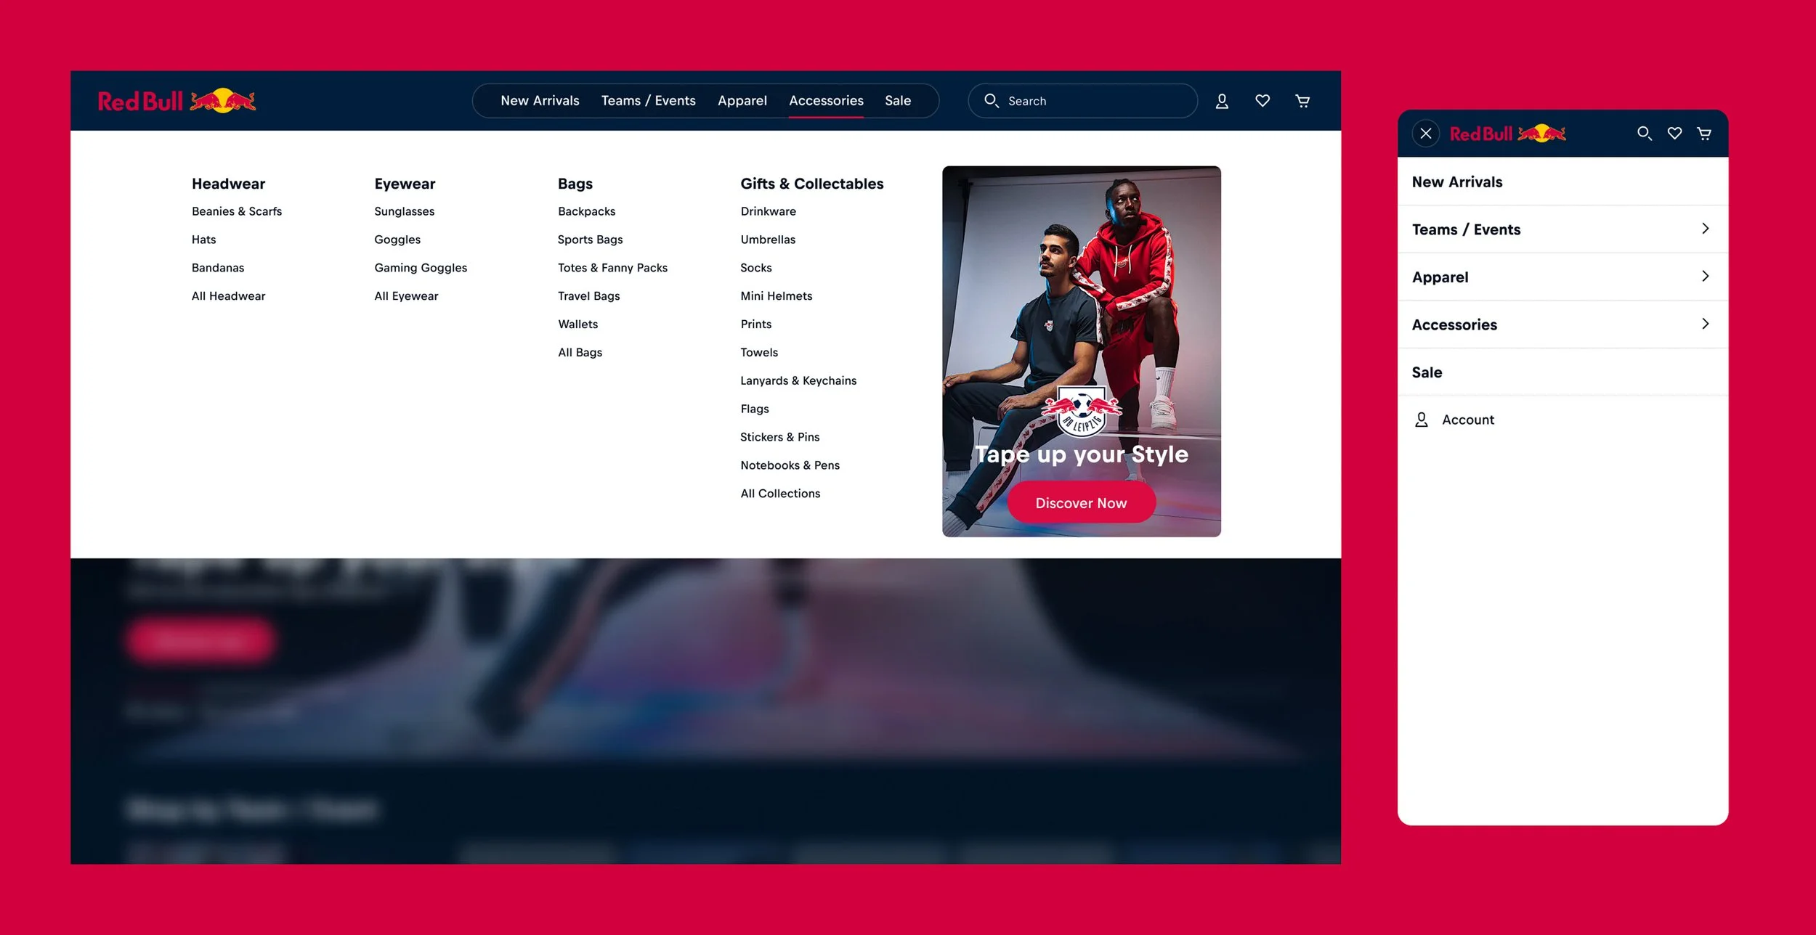Select the Accessories tab in desktop navigation
This screenshot has height=935, width=1816.
(x=826, y=101)
